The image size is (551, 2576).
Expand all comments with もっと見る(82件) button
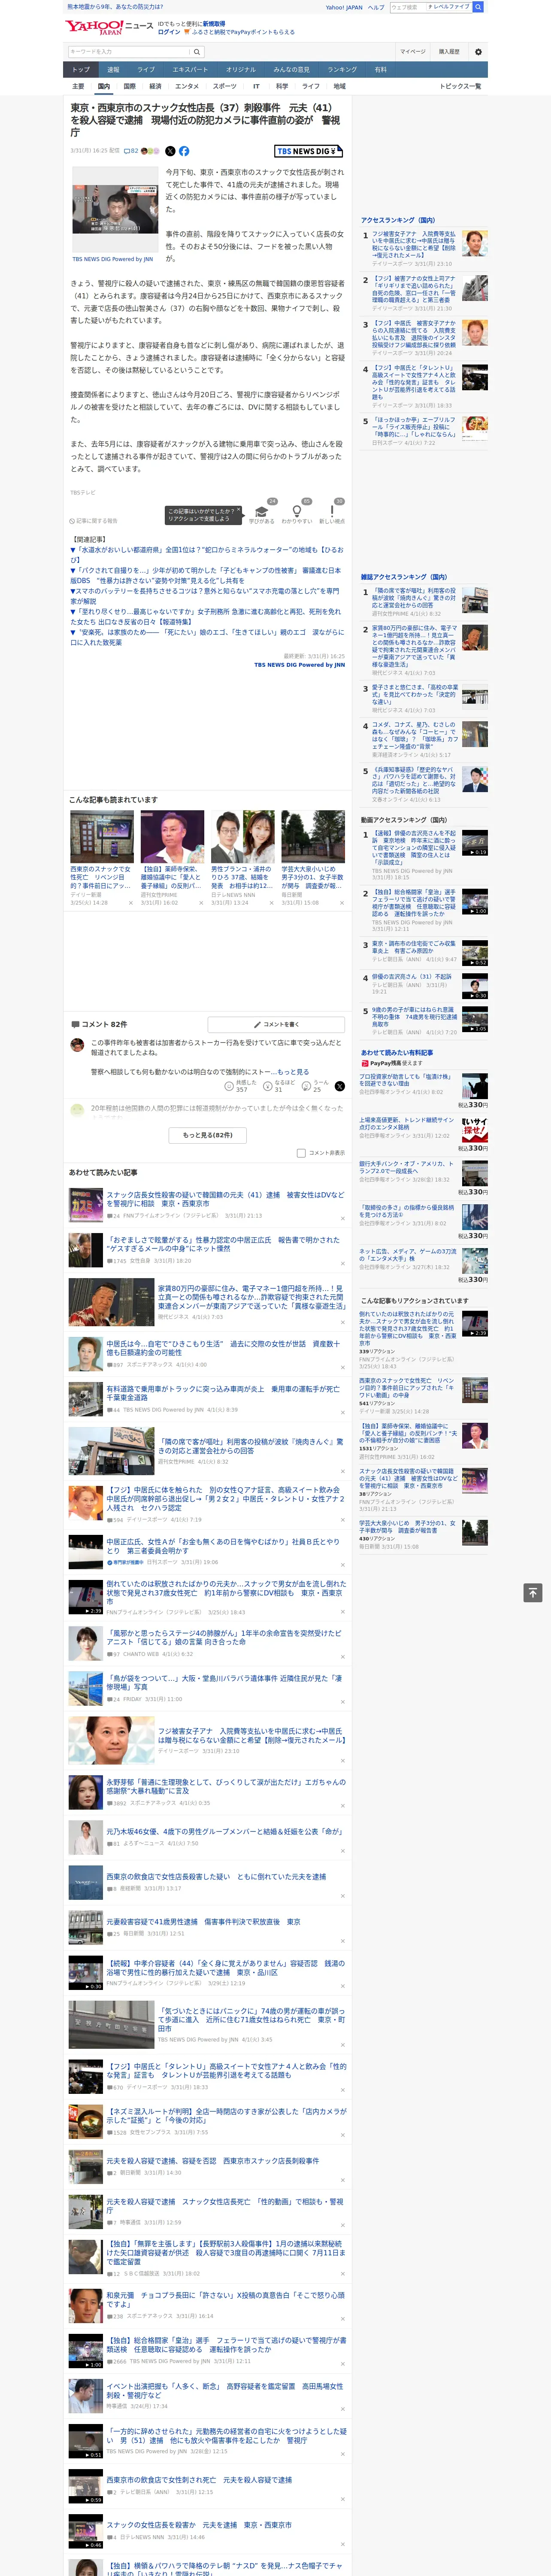[x=208, y=1135]
